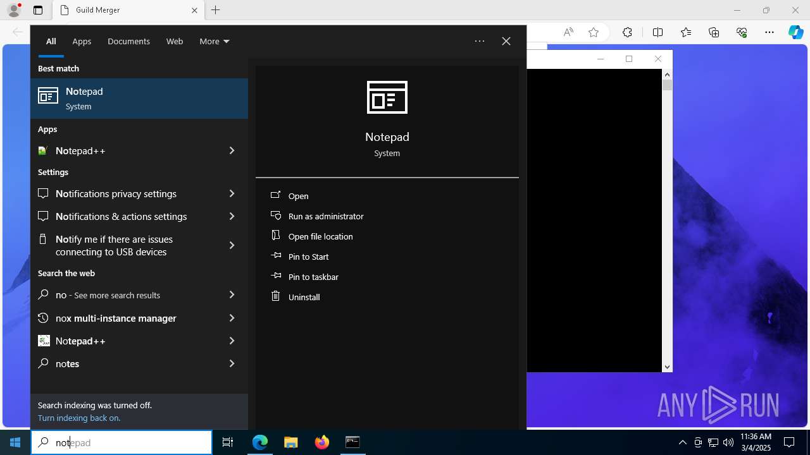Click the large Notepad preview icon
The width and height of the screenshot is (810, 455).
click(387, 97)
